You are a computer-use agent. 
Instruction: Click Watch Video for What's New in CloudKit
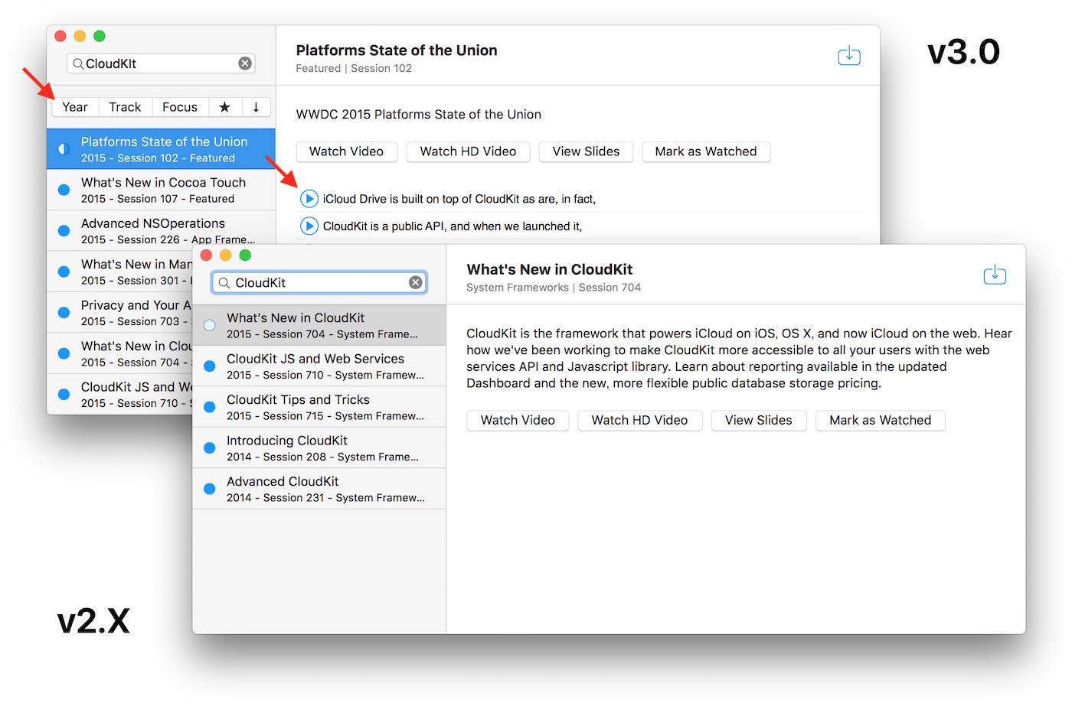518,420
